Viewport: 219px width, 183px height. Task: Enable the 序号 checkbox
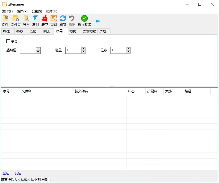(x=8, y=41)
